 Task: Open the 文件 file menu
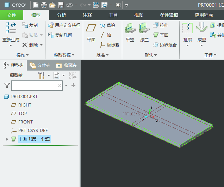pyautogui.click(x=12, y=15)
